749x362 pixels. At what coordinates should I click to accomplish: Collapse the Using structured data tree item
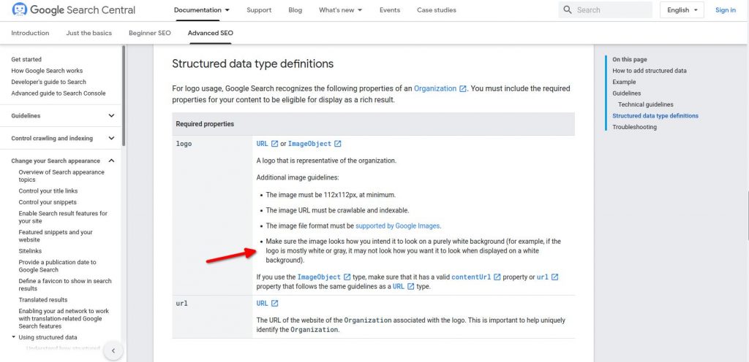14,337
